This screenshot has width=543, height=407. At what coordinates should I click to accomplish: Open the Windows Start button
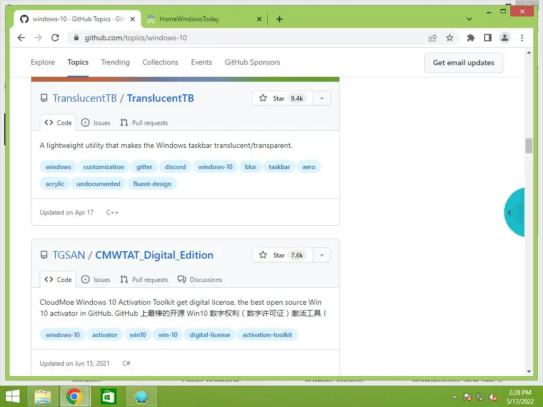[13, 396]
